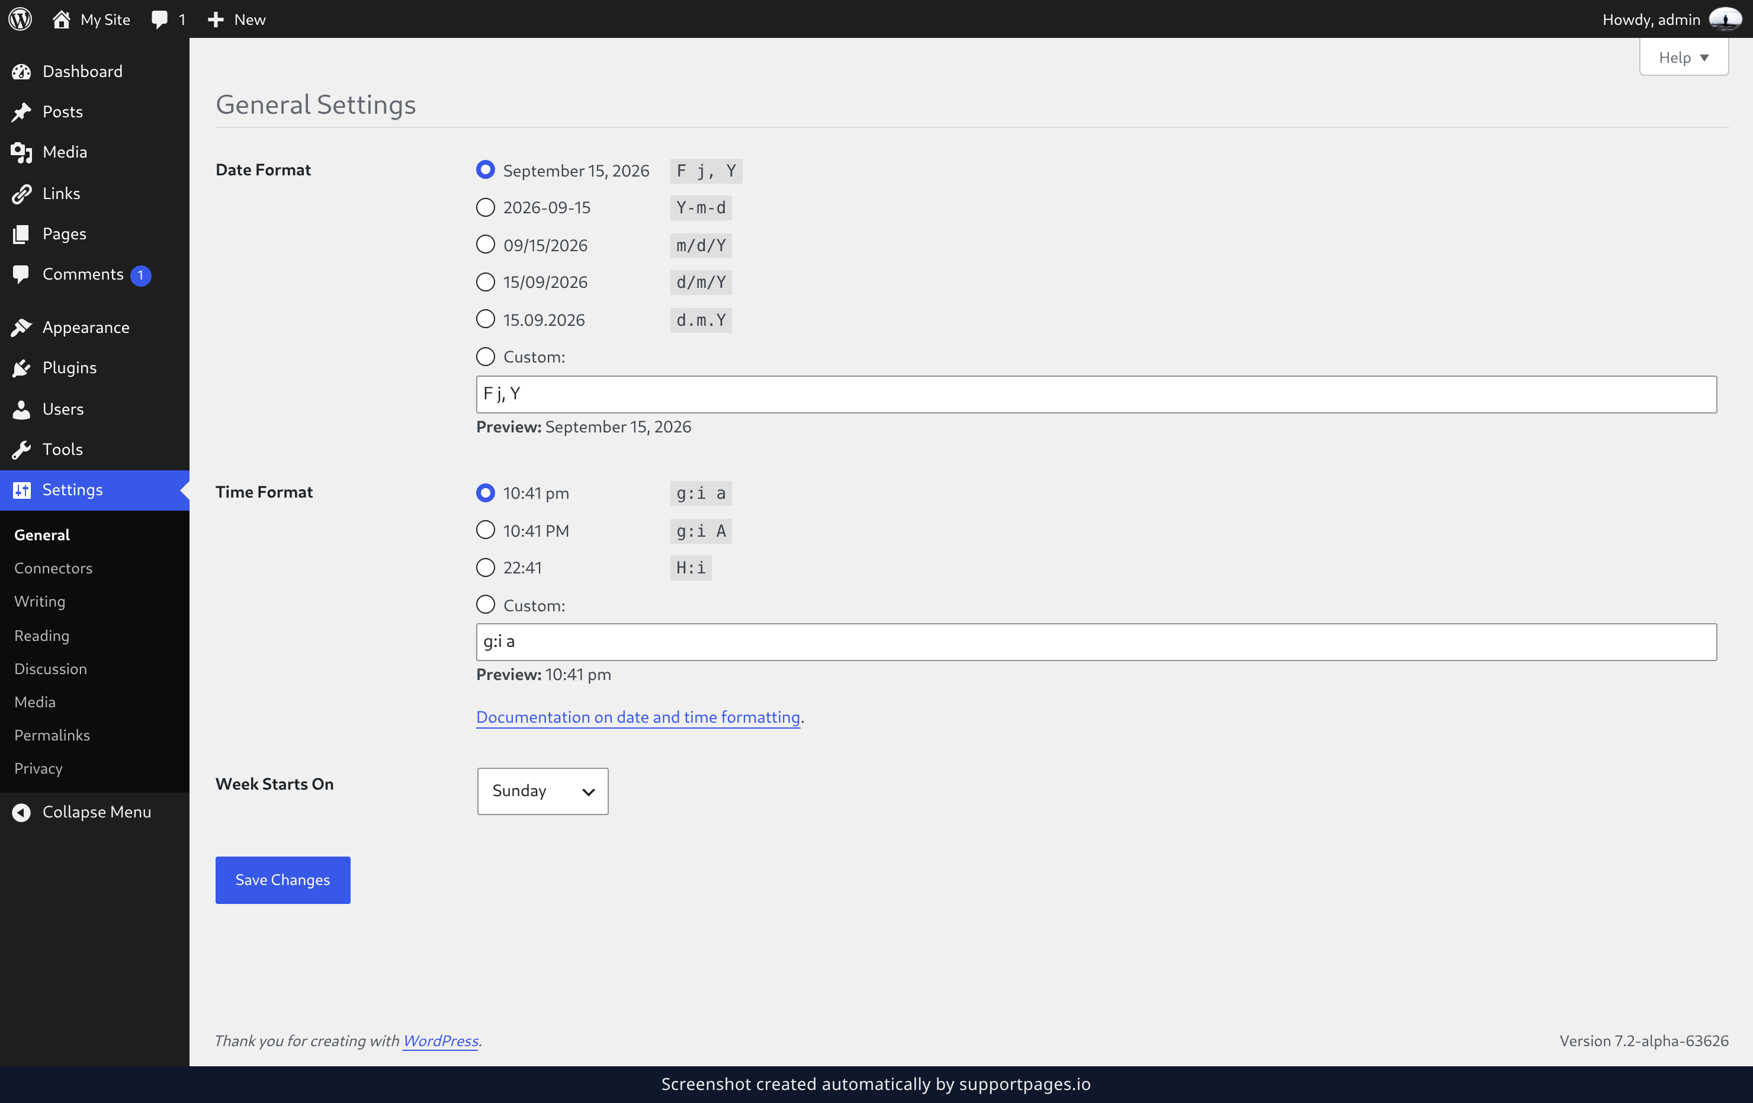Click the Media sidebar icon
Image resolution: width=1753 pixels, height=1103 pixels.
coord(22,152)
